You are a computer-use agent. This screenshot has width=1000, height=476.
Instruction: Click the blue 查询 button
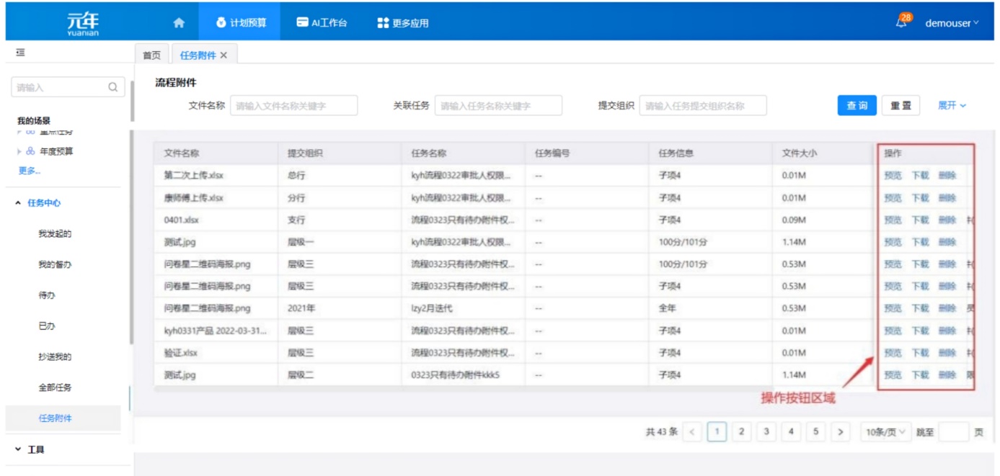(x=857, y=106)
